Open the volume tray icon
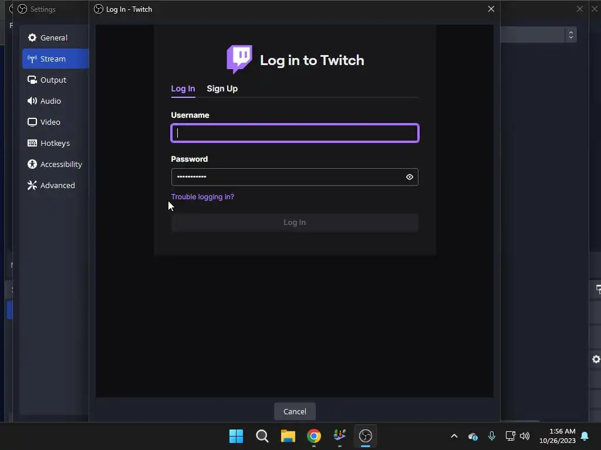Viewport: 601px width, 450px height. coord(525,436)
